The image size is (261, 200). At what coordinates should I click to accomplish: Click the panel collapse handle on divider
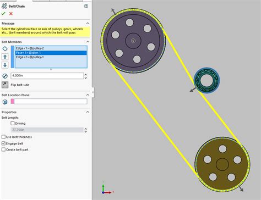(93, 92)
